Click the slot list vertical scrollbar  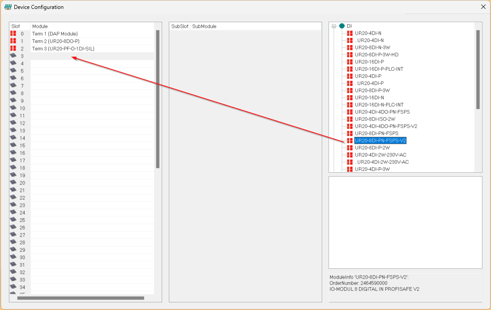tap(158, 99)
